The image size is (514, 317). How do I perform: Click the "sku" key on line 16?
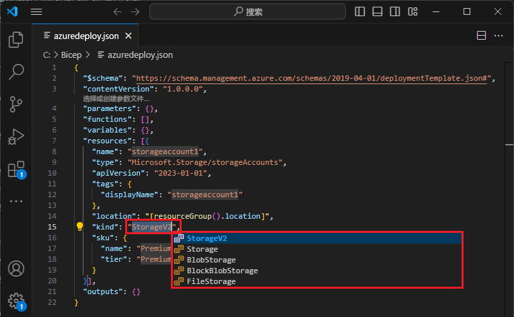tap(103, 238)
